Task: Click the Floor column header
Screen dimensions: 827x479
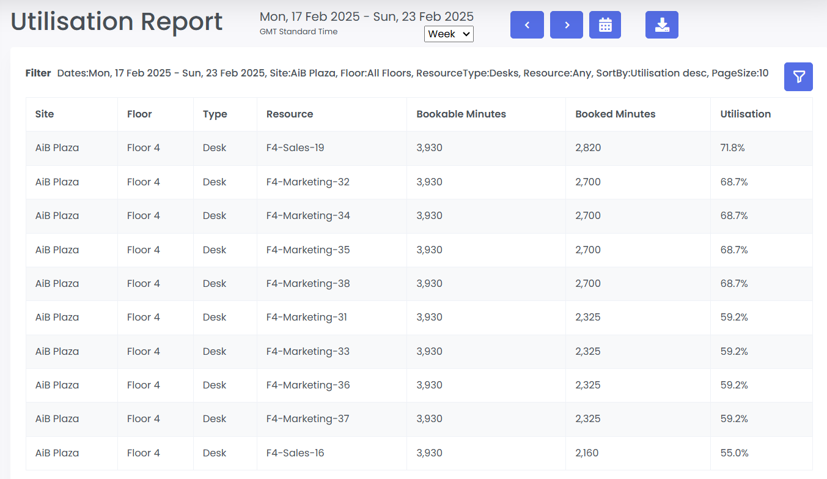Action: 139,114
